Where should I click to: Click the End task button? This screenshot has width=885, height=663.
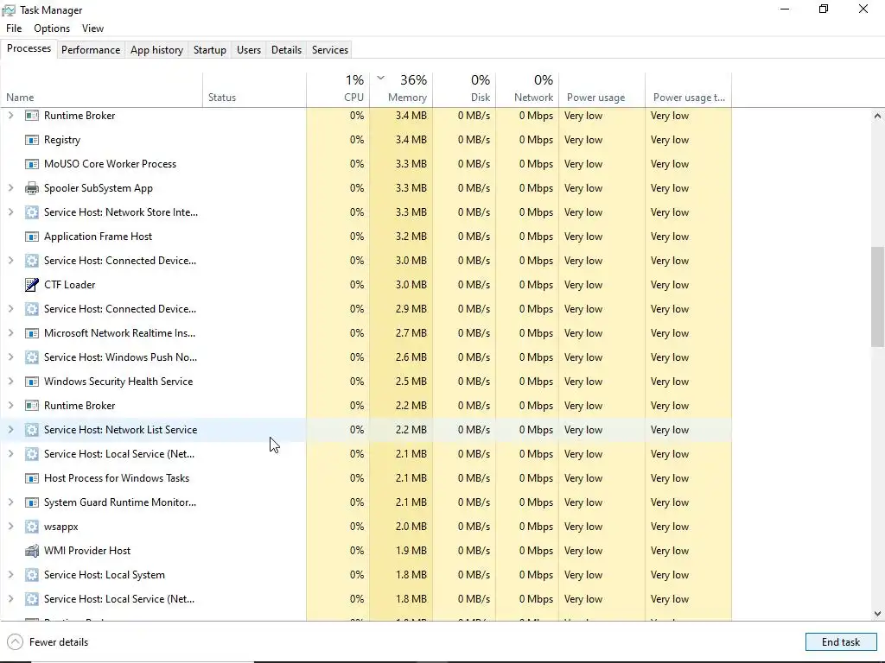pos(841,641)
